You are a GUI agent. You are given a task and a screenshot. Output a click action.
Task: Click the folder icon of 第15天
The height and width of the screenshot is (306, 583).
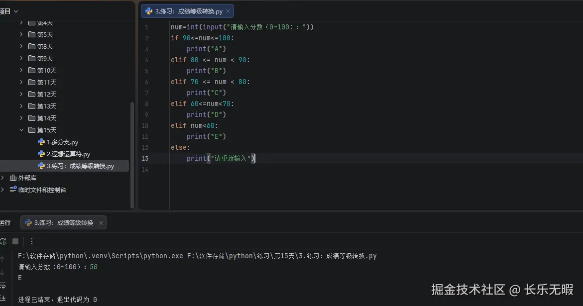[32, 130]
